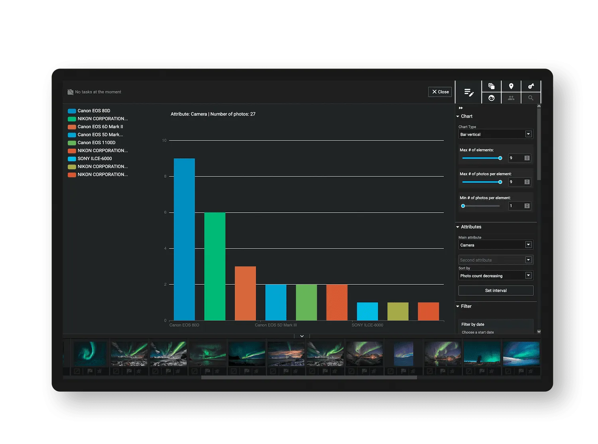
Task: Open the Chart Type dropdown
Action: pyautogui.click(x=496, y=134)
